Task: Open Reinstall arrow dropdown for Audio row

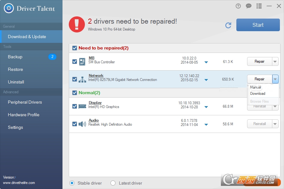Action: (x=275, y=124)
